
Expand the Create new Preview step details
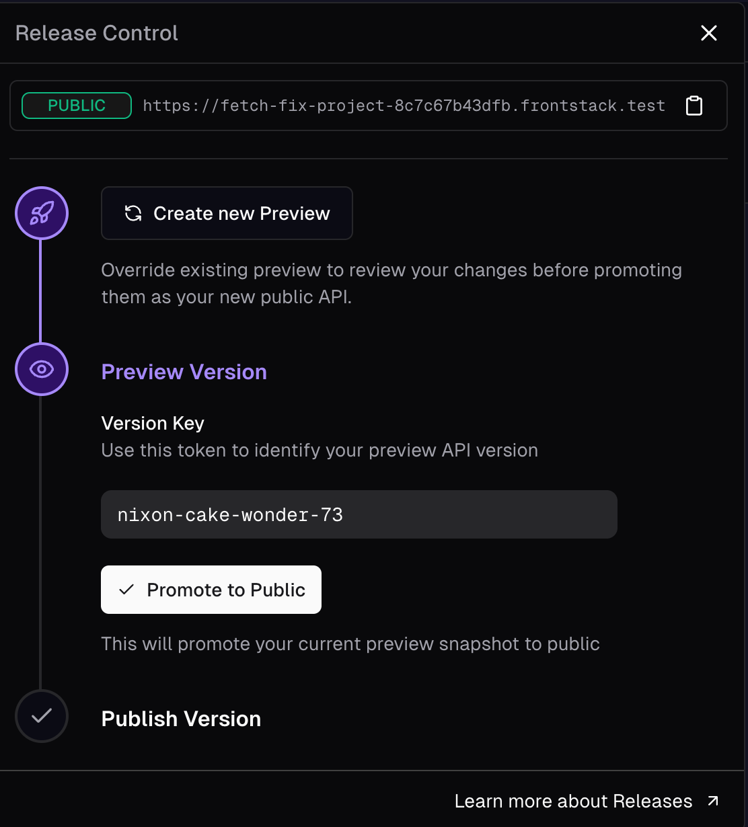227,213
